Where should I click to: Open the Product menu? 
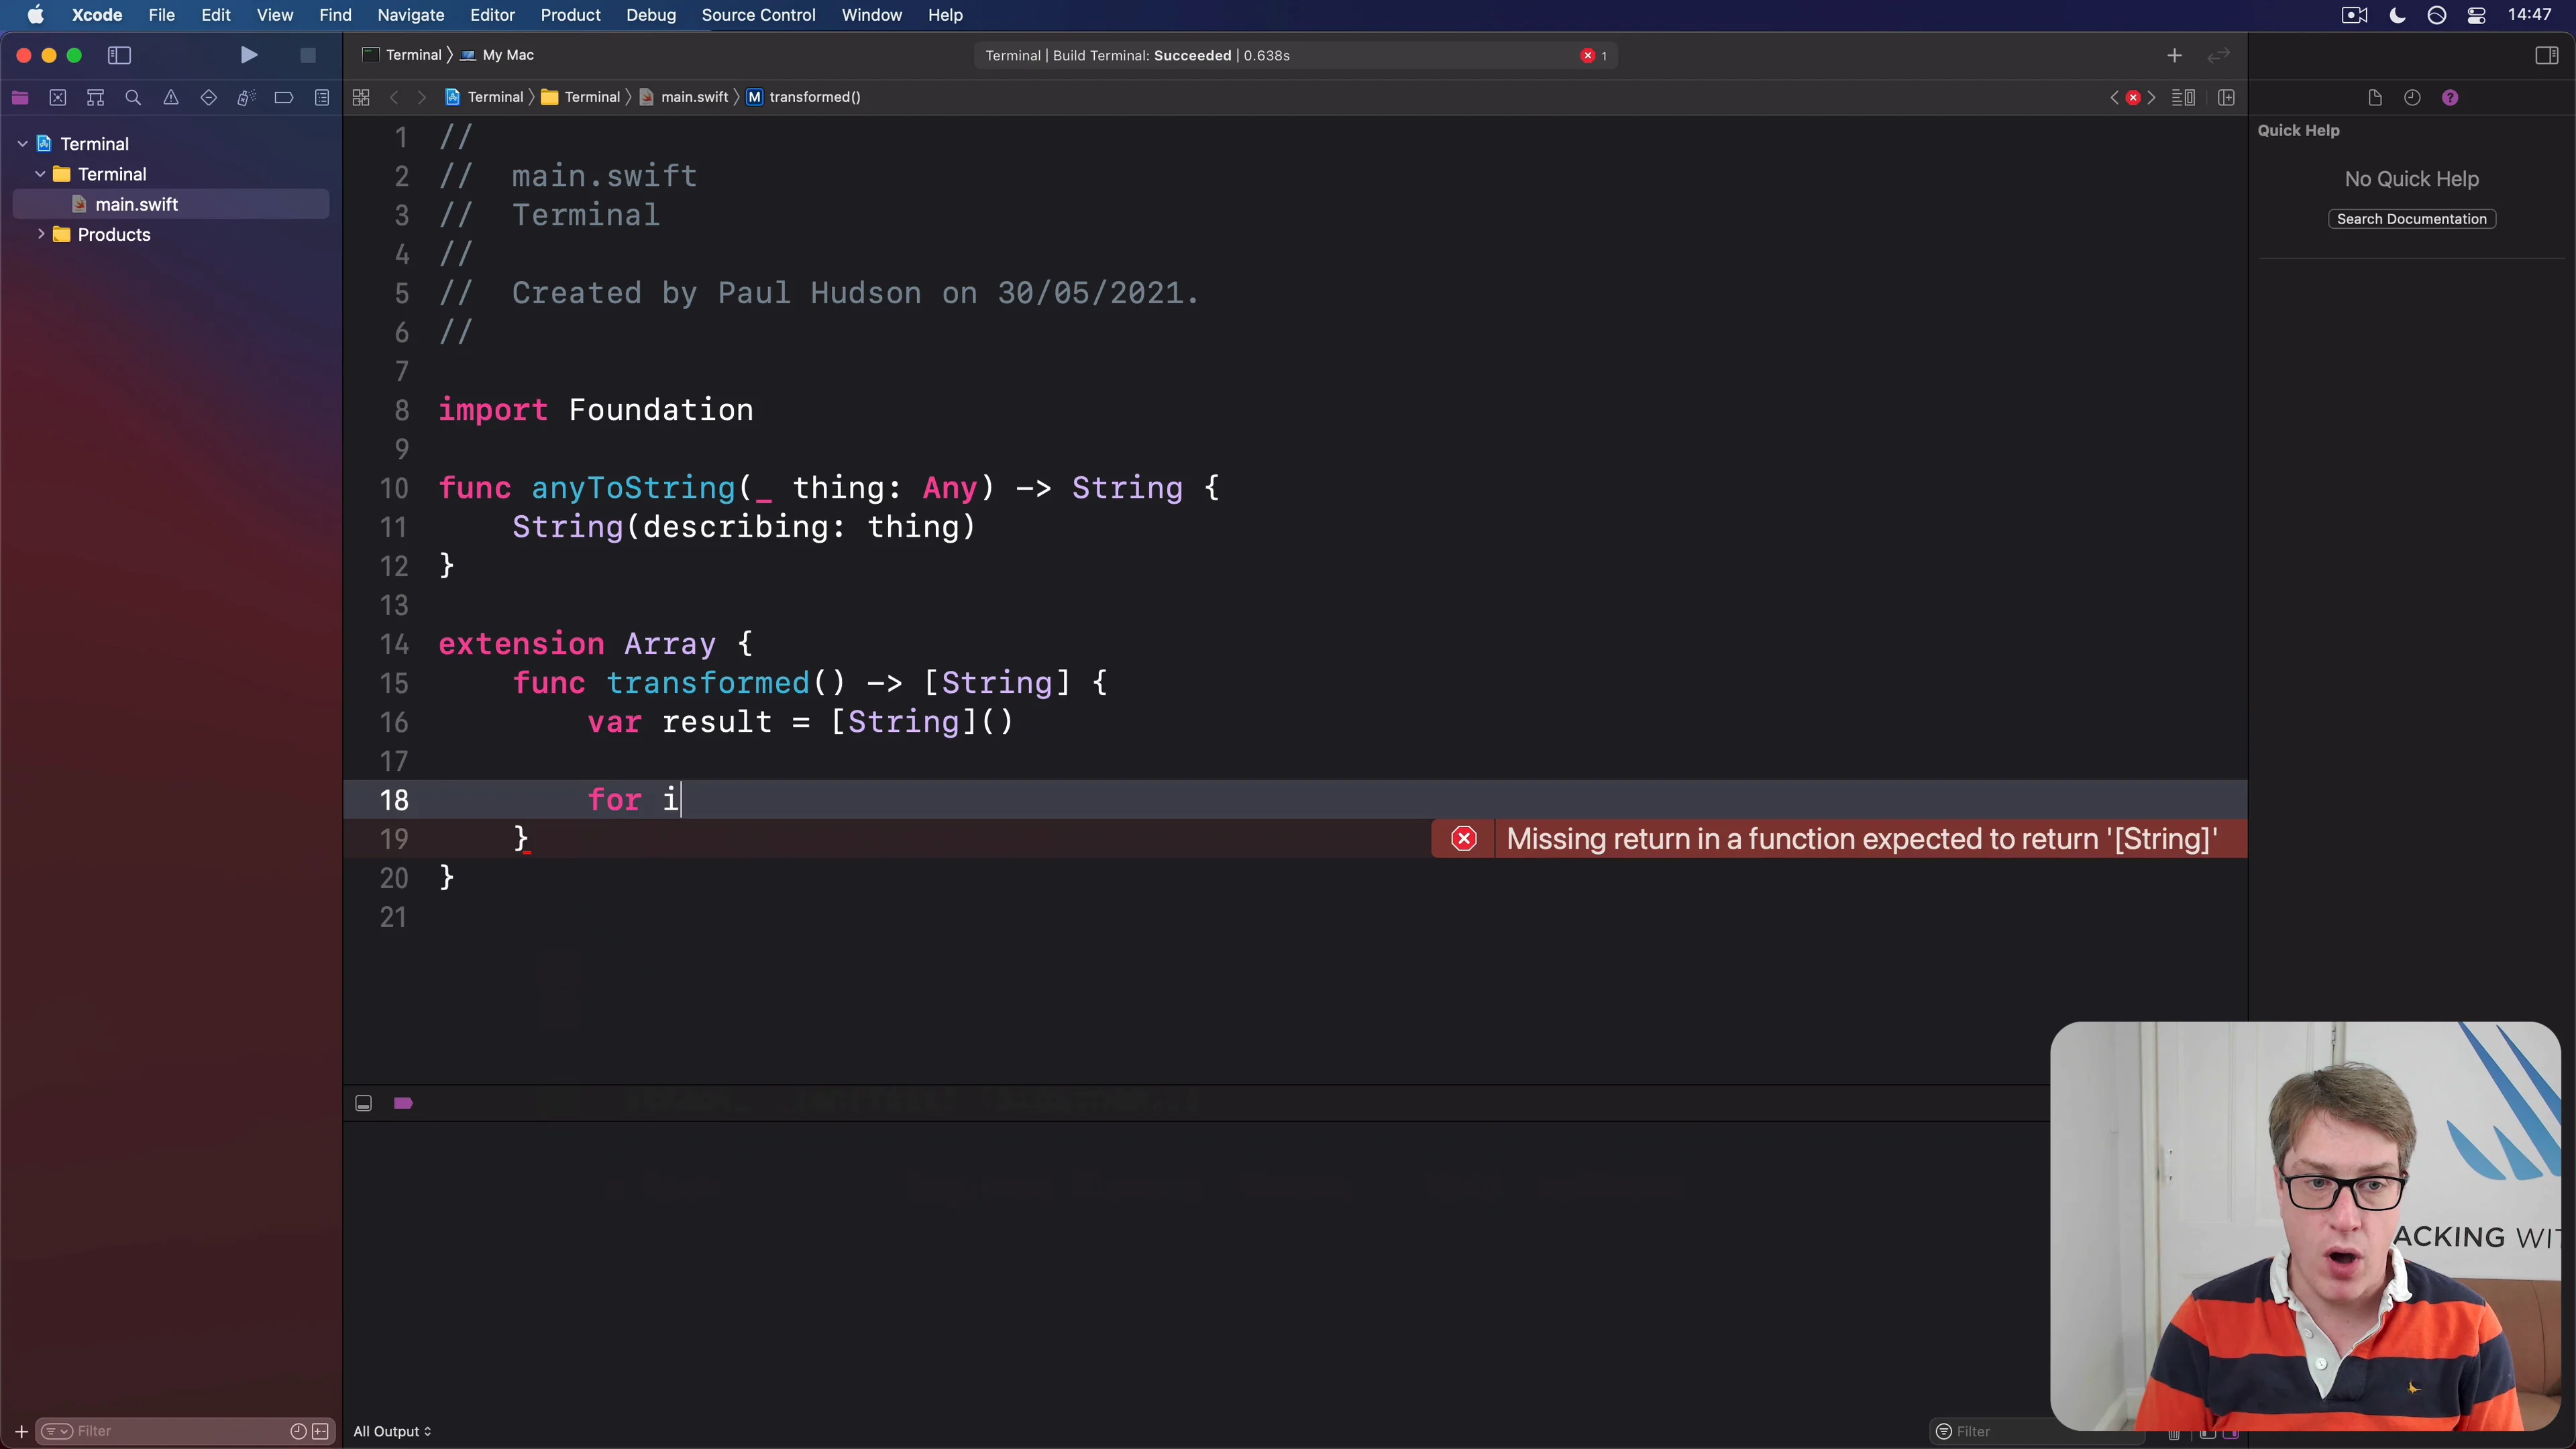570,15
